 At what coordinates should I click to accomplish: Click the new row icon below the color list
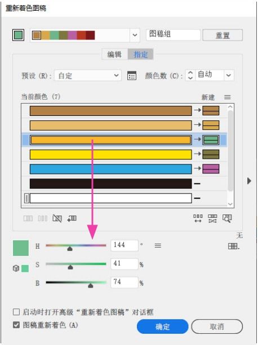72,218
